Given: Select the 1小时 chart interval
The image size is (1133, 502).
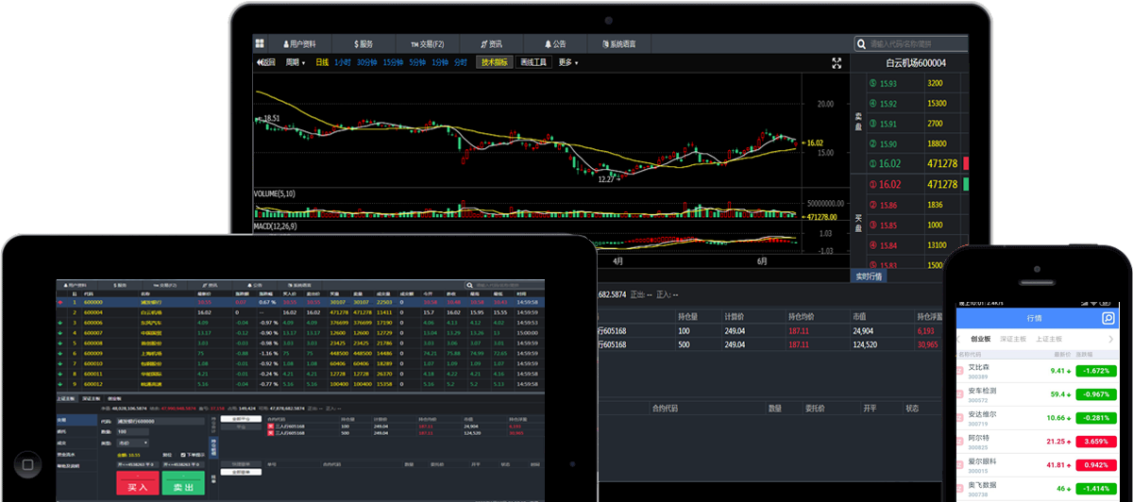Looking at the screenshot, I should tap(342, 62).
